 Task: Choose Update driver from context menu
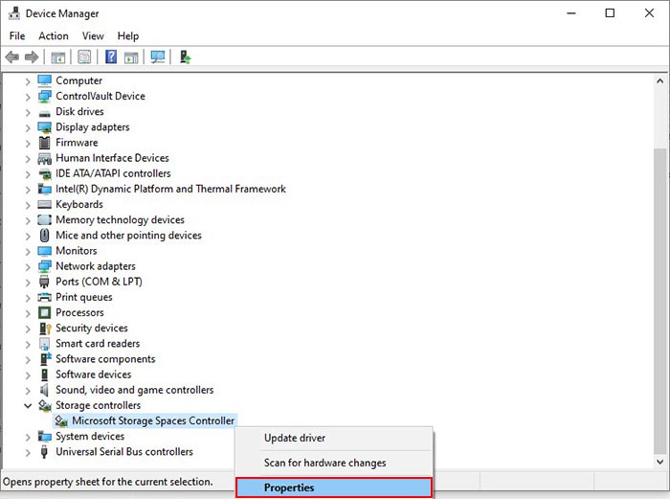tap(335, 438)
